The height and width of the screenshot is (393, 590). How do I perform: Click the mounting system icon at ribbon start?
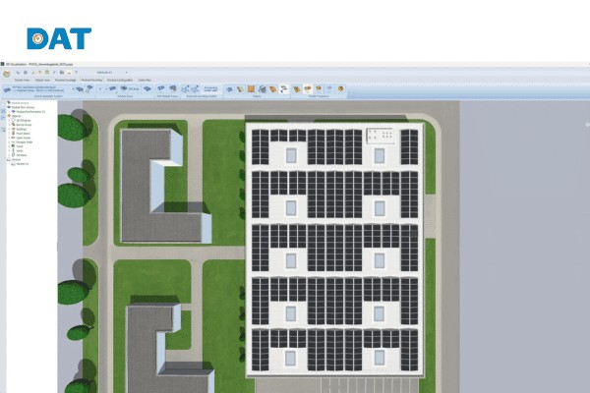(7, 89)
